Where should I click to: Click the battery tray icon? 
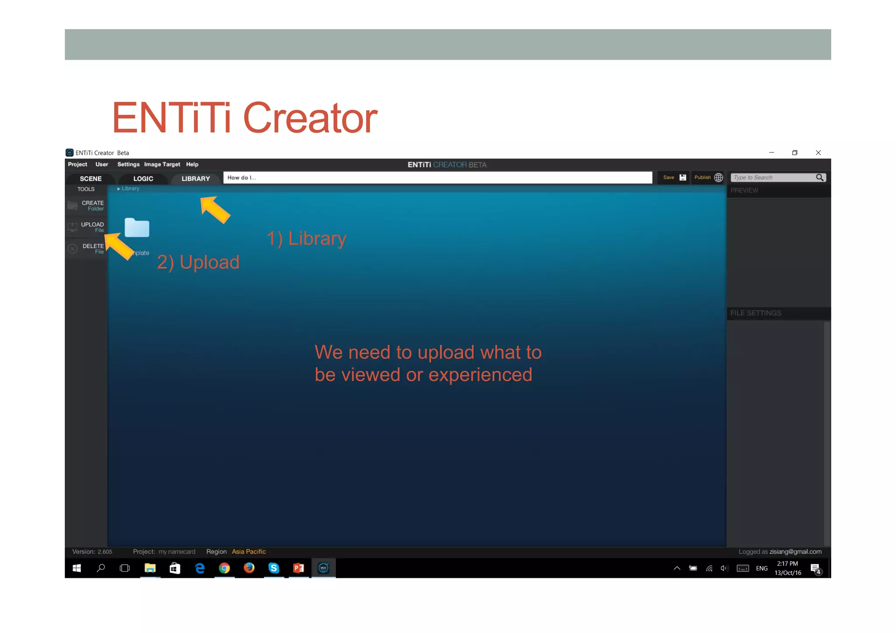point(693,568)
